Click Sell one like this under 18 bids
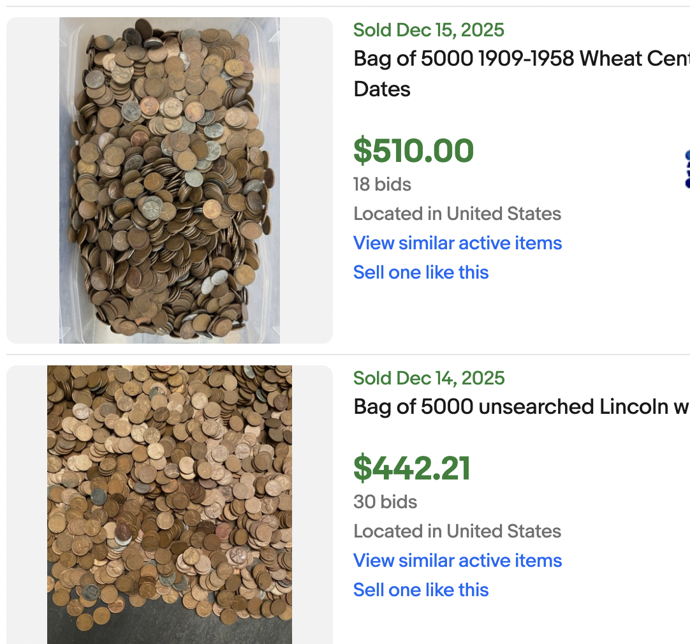 coord(421,272)
